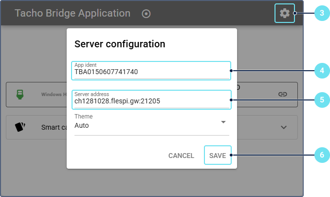The image size is (330, 197).
Task: Expand the Smart card row chevron
Action: point(284,127)
